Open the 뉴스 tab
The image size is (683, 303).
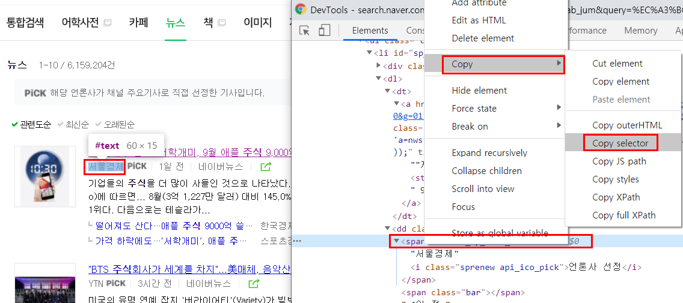coord(176,23)
